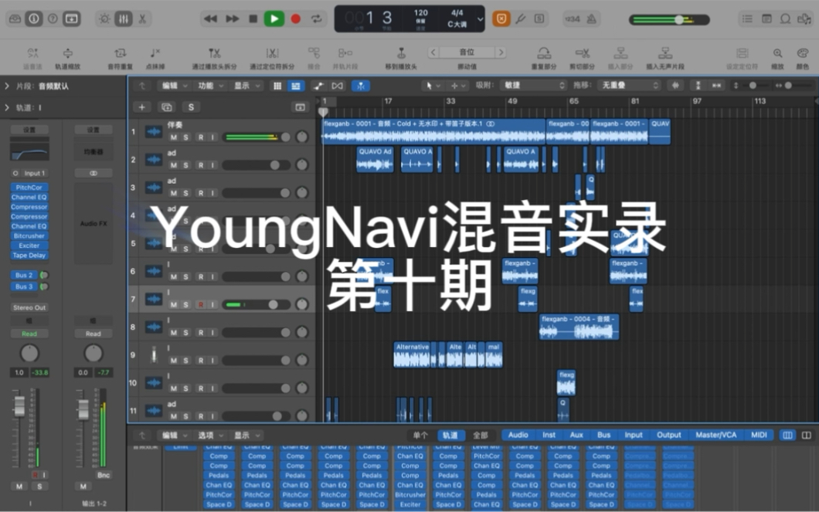819x512 pixels.
Task: Open the List Editors icon
Action: click(x=747, y=19)
